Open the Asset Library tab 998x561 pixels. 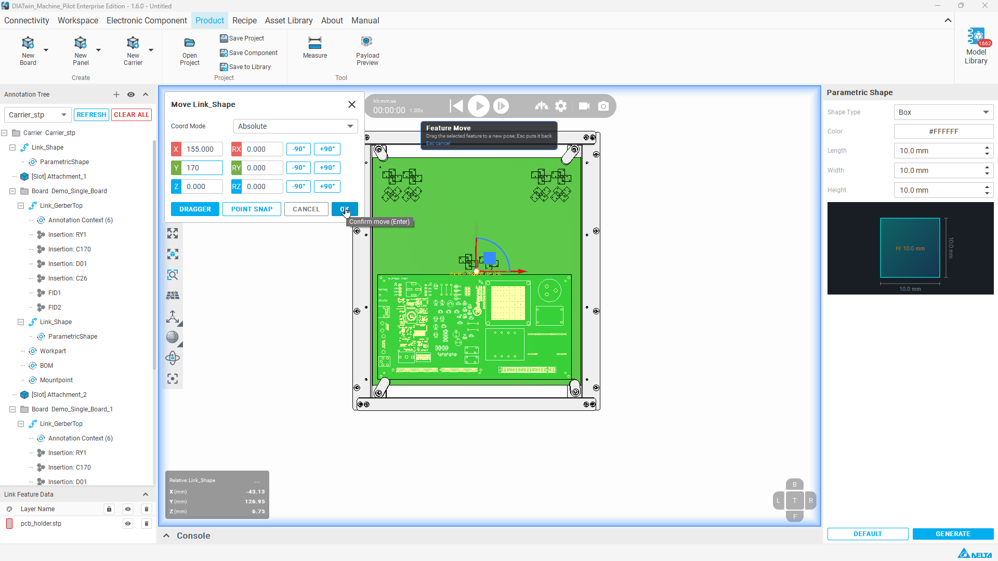coord(289,21)
